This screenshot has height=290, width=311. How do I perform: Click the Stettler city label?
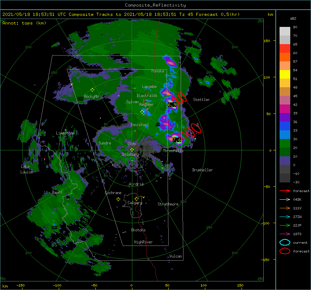click(201, 100)
